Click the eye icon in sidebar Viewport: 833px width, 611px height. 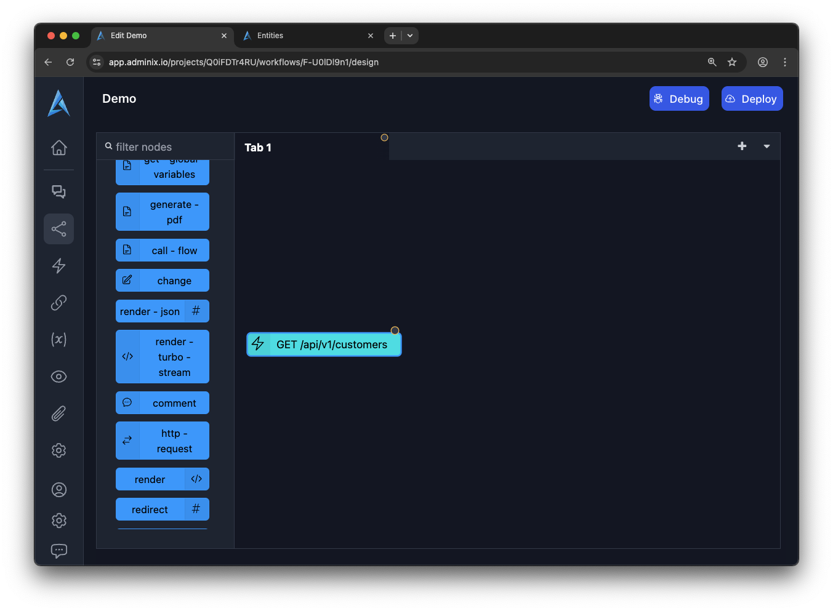click(58, 377)
